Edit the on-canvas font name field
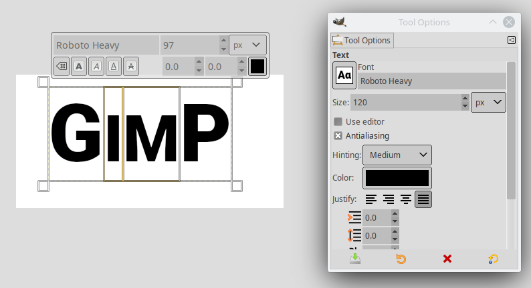Screen dimensions: 531x288 [106, 45]
